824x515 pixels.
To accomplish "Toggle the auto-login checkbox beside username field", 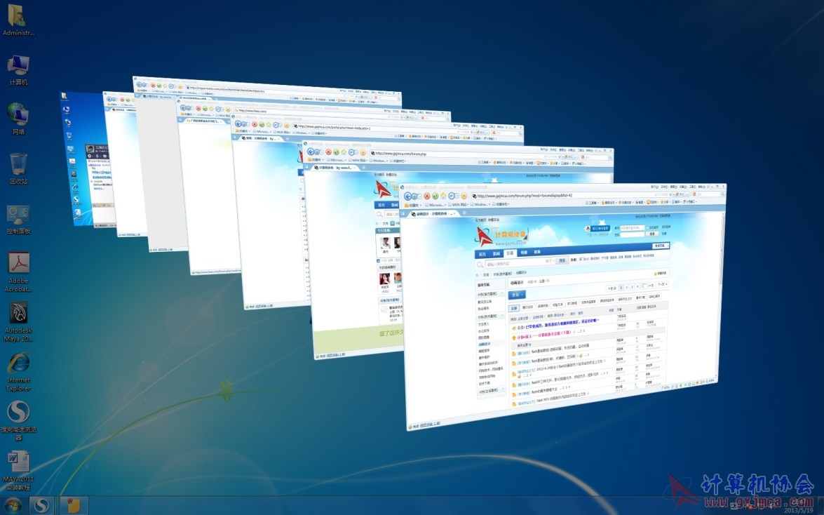I will coord(647,228).
